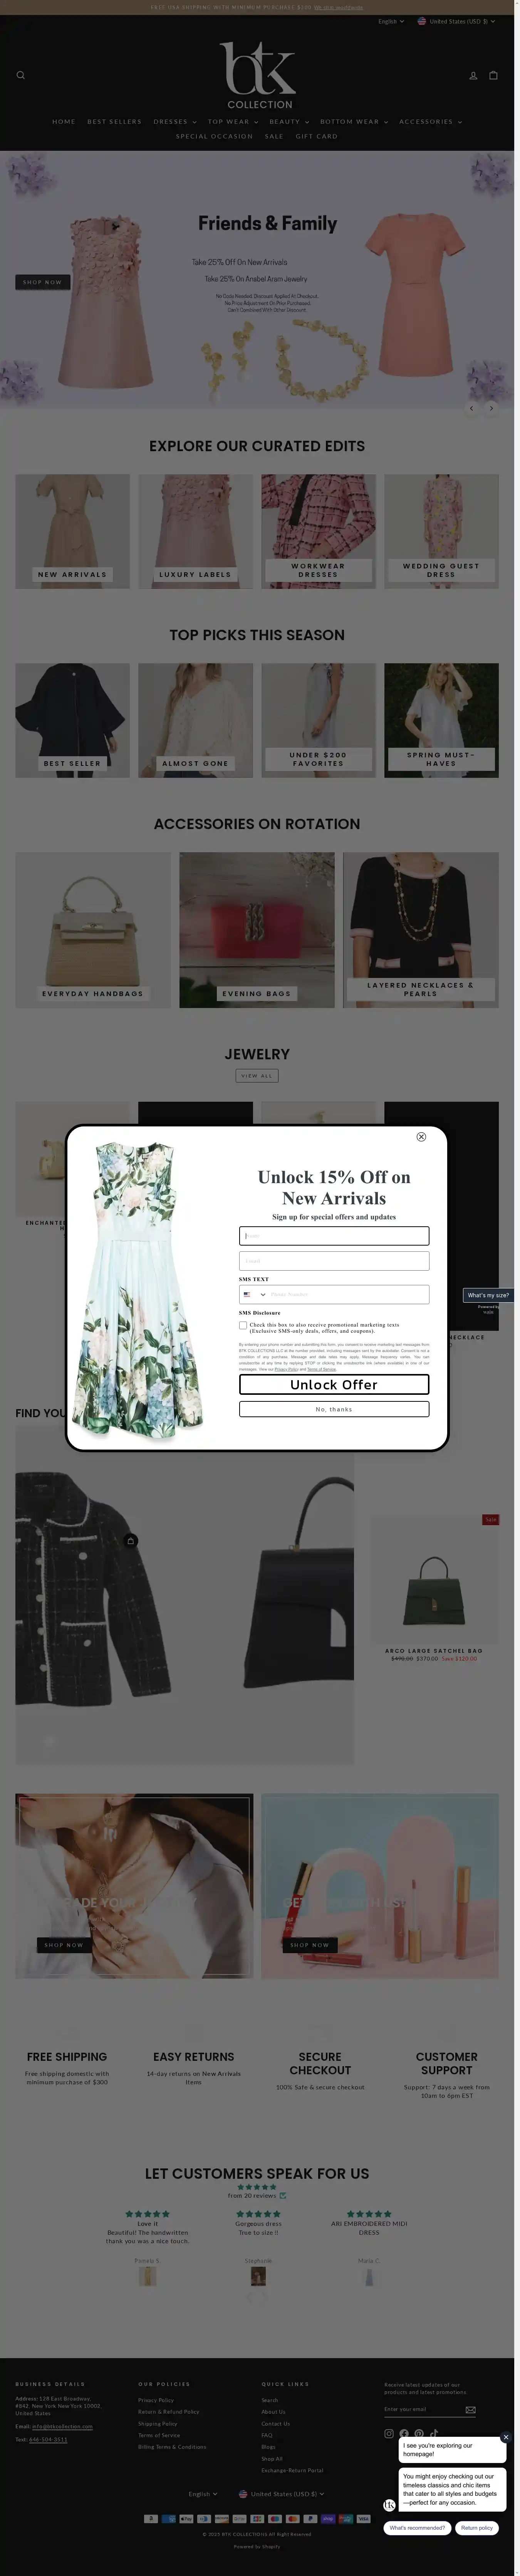
Task: Open header United States currency selector
Action: coord(456,21)
